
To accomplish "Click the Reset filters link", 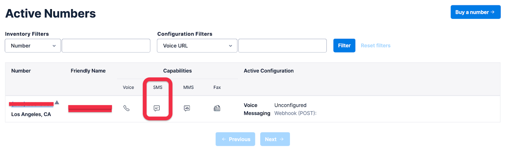I will [375, 46].
